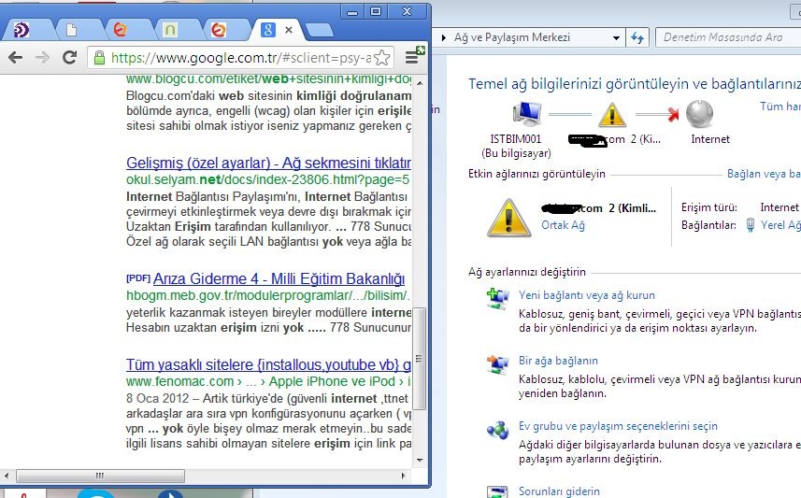The image size is (801, 498).
Task: Switch to the blank page Chrome tab
Action: (72, 31)
